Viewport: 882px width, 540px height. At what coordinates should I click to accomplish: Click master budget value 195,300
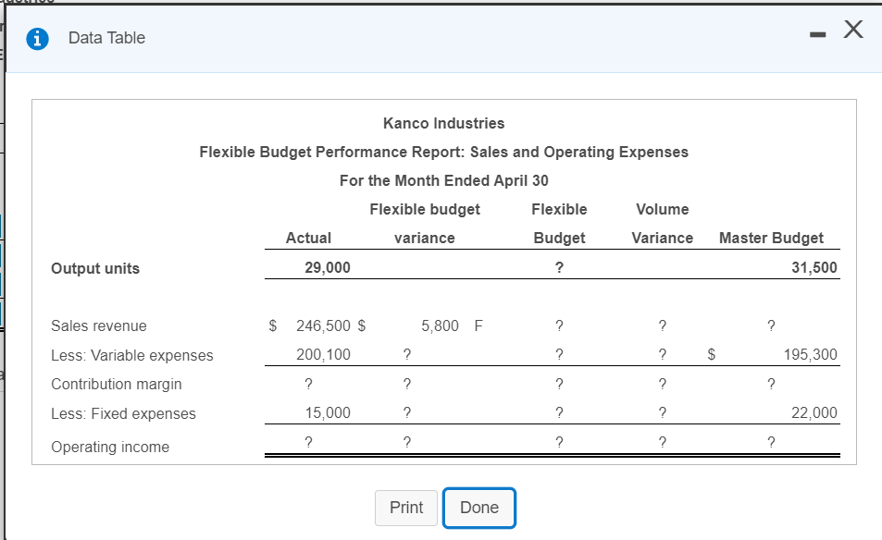coord(810,354)
